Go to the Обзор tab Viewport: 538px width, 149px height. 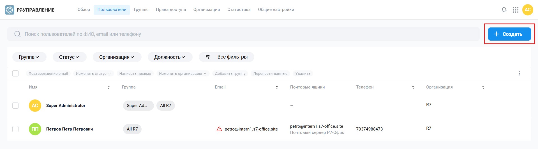[84, 10]
